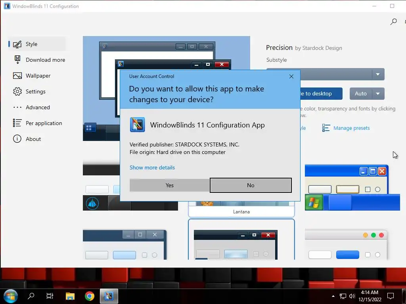Screen dimensions: 406x304
Task: Click the Download more icon
Action: [17, 60]
